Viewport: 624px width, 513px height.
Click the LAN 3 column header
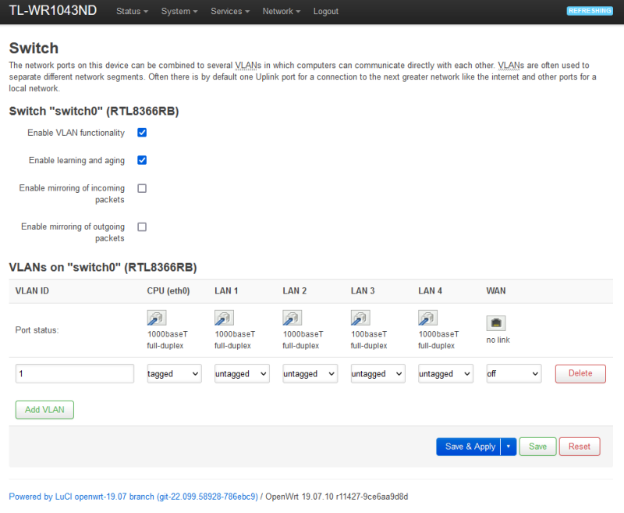point(363,290)
